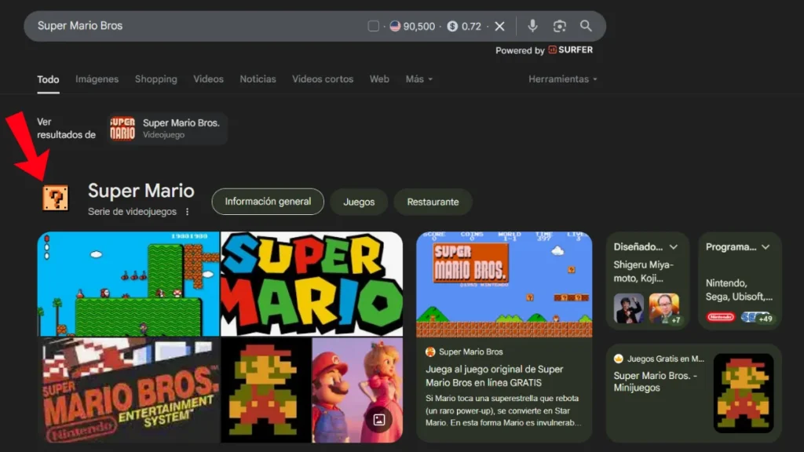Open Super Mario Bros. - Minijuegos link
804x452 pixels.
click(x=656, y=382)
